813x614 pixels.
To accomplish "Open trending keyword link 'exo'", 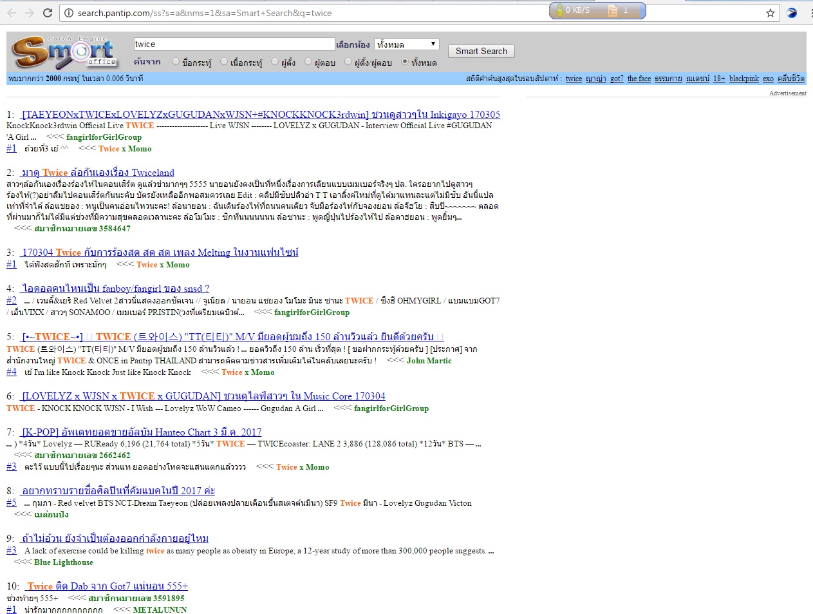I will tap(768, 79).
